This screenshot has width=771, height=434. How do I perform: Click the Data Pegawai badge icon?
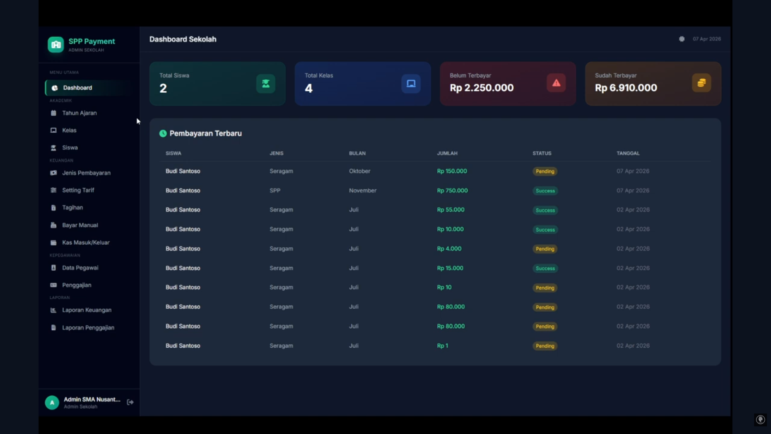pyautogui.click(x=53, y=268)
